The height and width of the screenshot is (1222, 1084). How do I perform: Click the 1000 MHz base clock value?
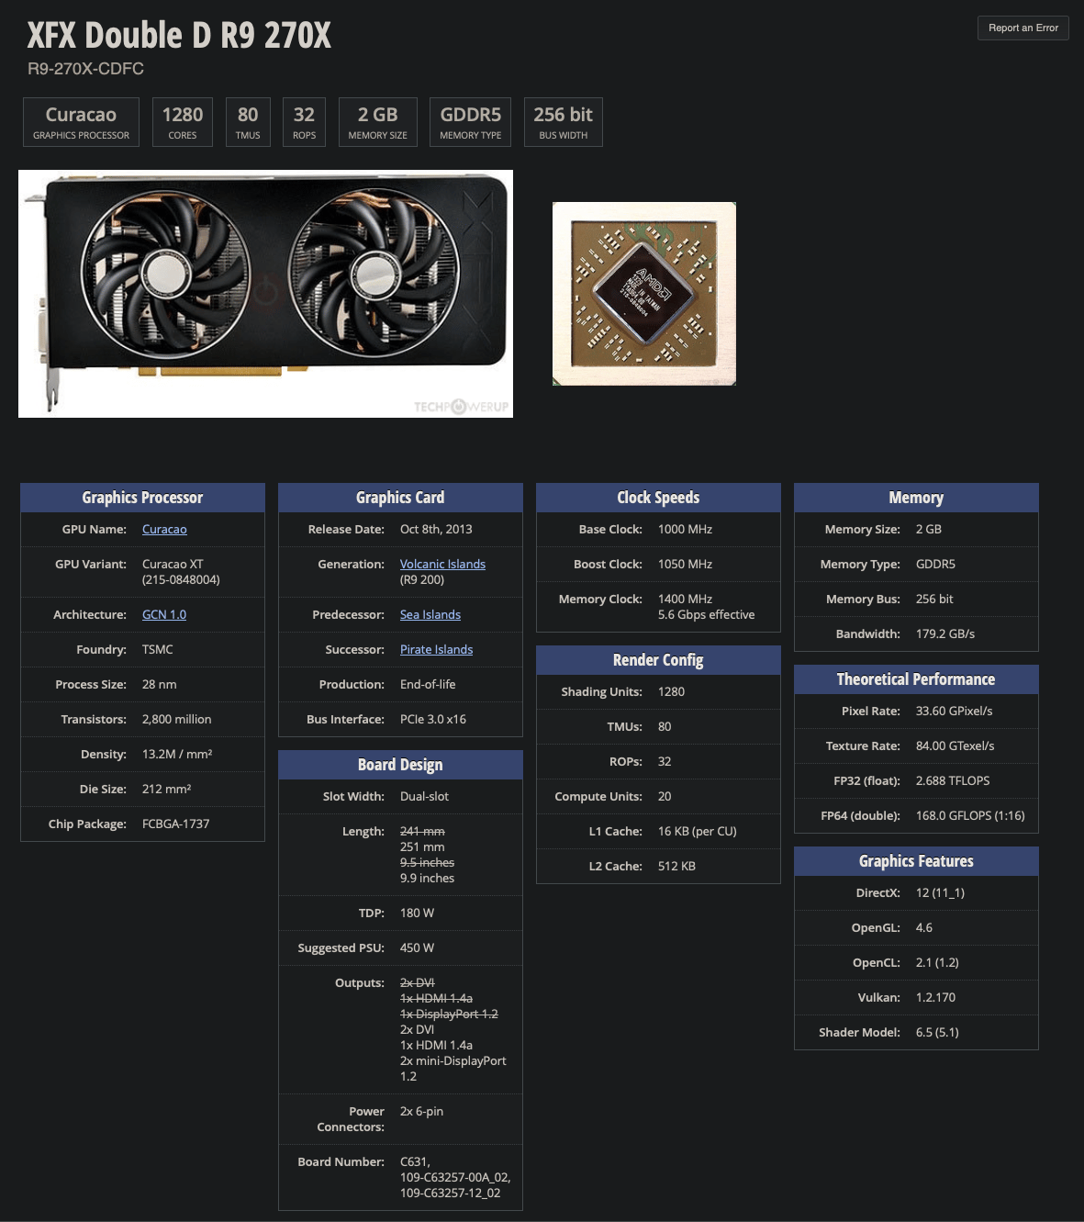685,530
